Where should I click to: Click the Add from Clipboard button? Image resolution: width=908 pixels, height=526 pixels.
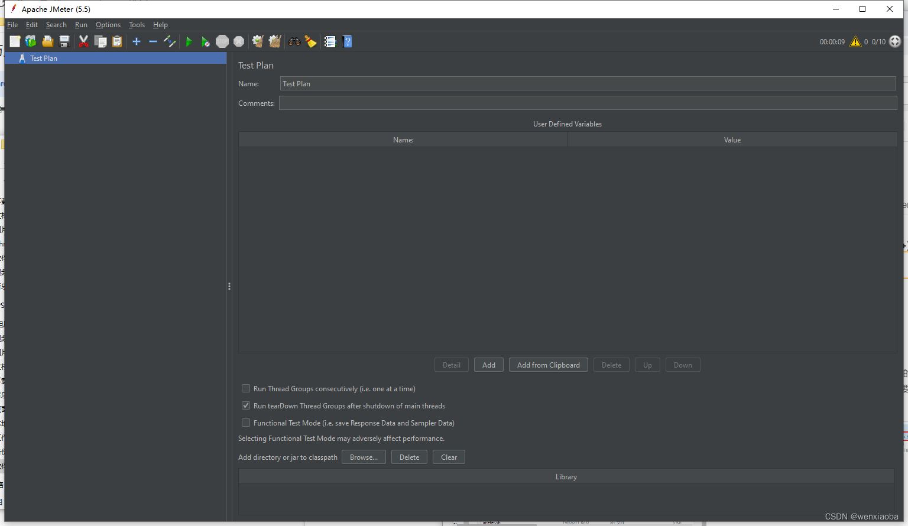coord(548,365)
